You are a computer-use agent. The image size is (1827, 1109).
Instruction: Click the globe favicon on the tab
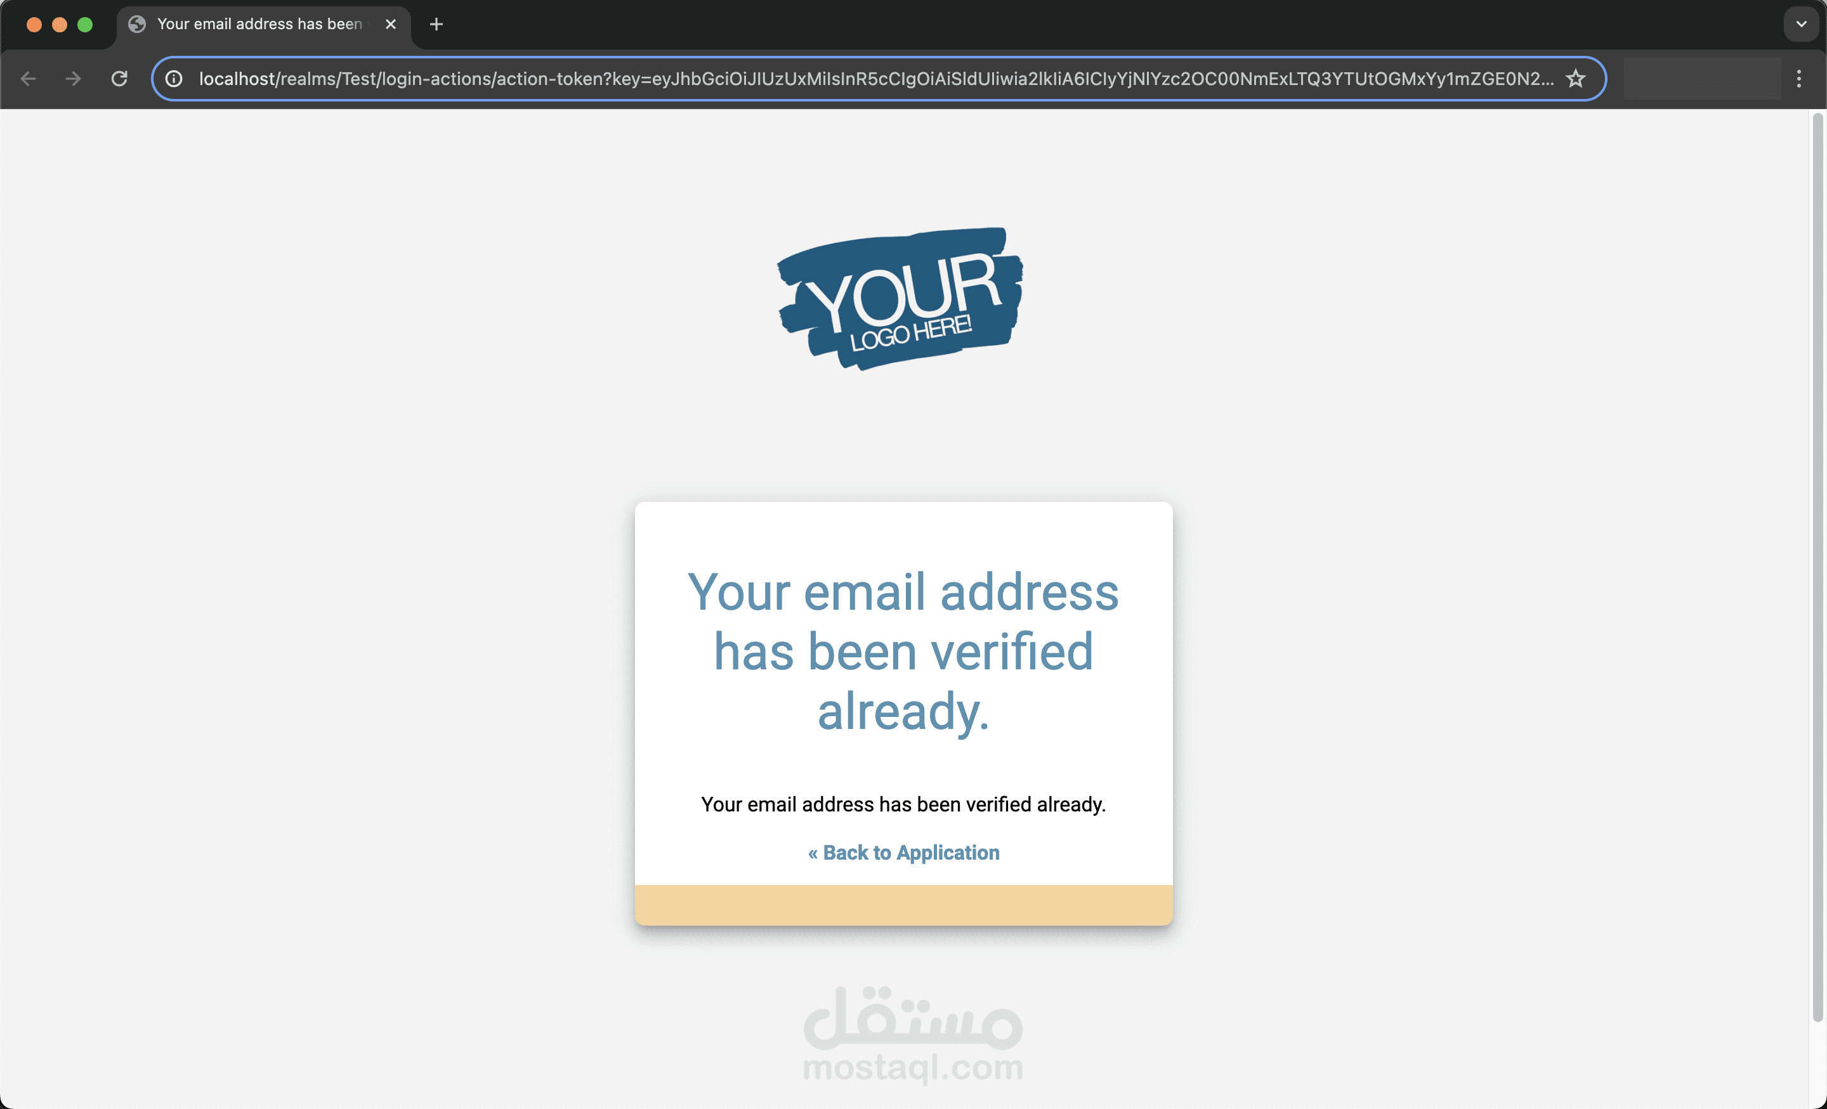137,25
